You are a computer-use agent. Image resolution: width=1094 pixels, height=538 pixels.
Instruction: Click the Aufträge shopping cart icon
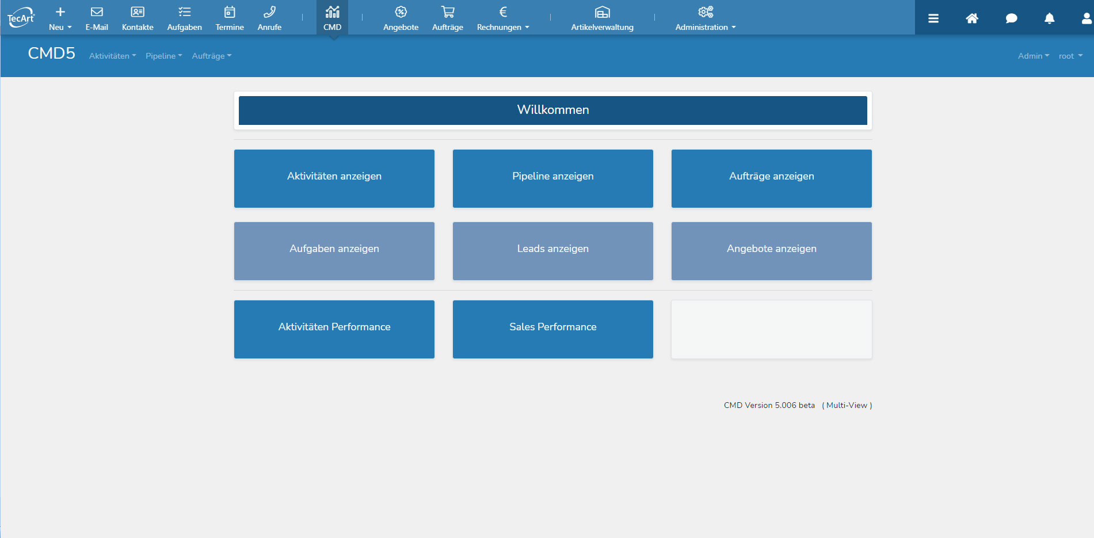(x=448, y=12)
